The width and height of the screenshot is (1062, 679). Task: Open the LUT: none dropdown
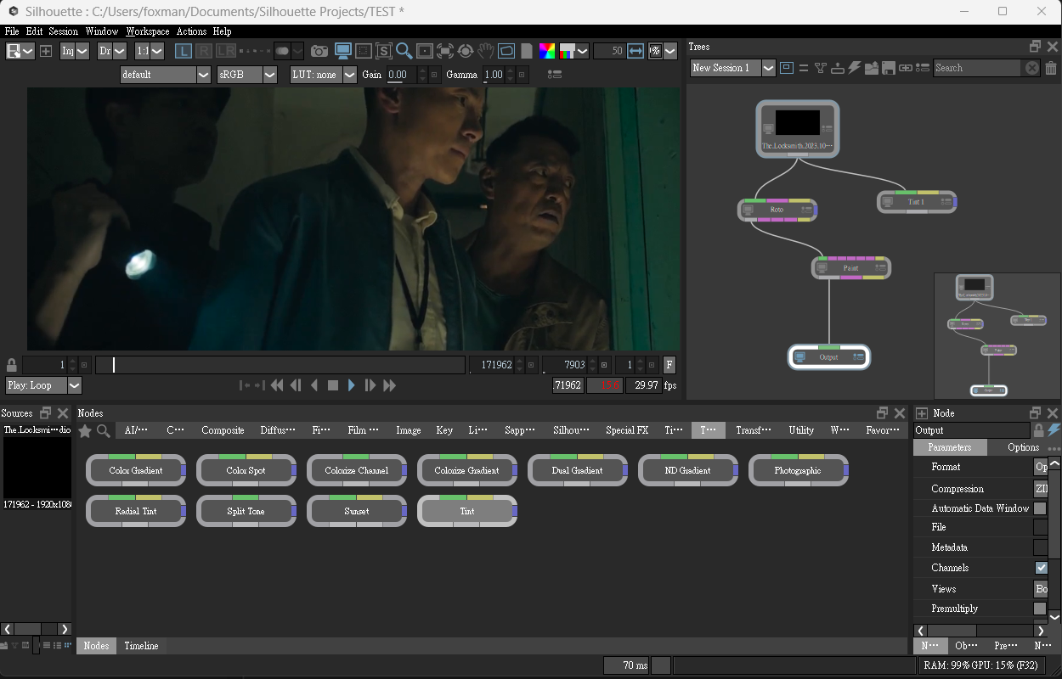point(323,75)
